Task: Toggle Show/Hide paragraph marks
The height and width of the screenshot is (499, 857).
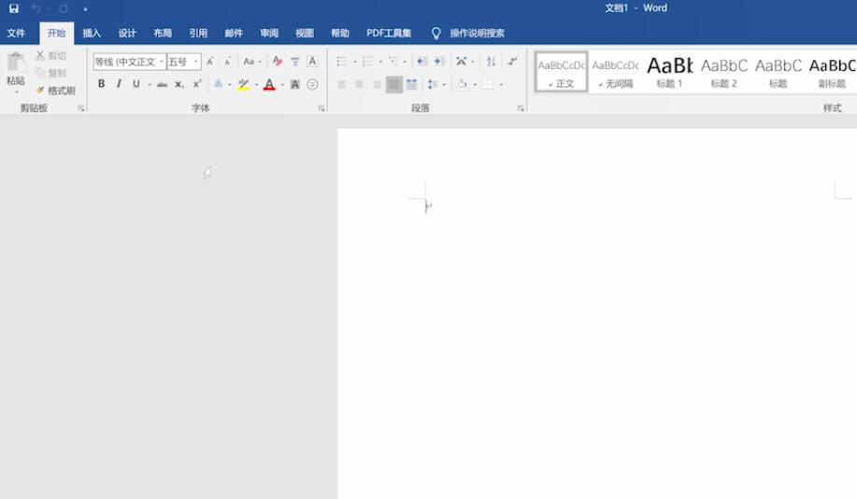Action: click(512, 62)
